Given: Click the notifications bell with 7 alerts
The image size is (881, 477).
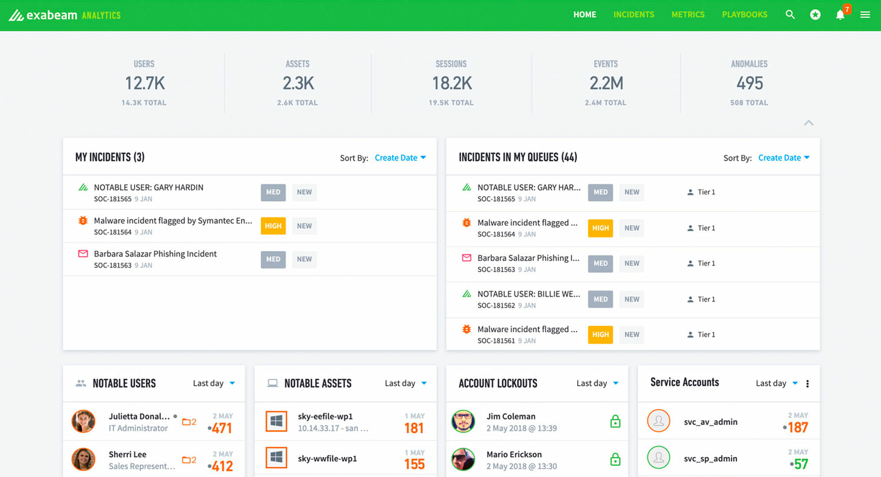Looking at the screenshot, I should (840, 15).
